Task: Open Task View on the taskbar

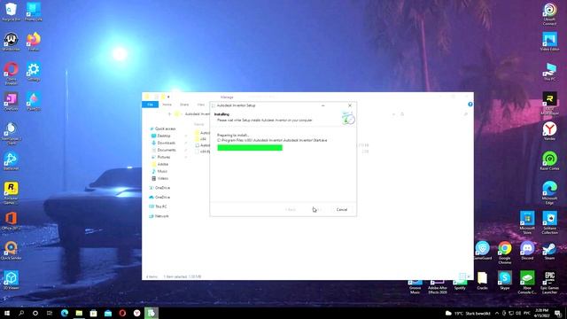Action: click(50, 313)
